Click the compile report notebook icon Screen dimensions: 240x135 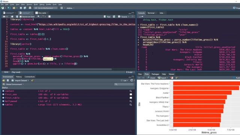[49, 16]
